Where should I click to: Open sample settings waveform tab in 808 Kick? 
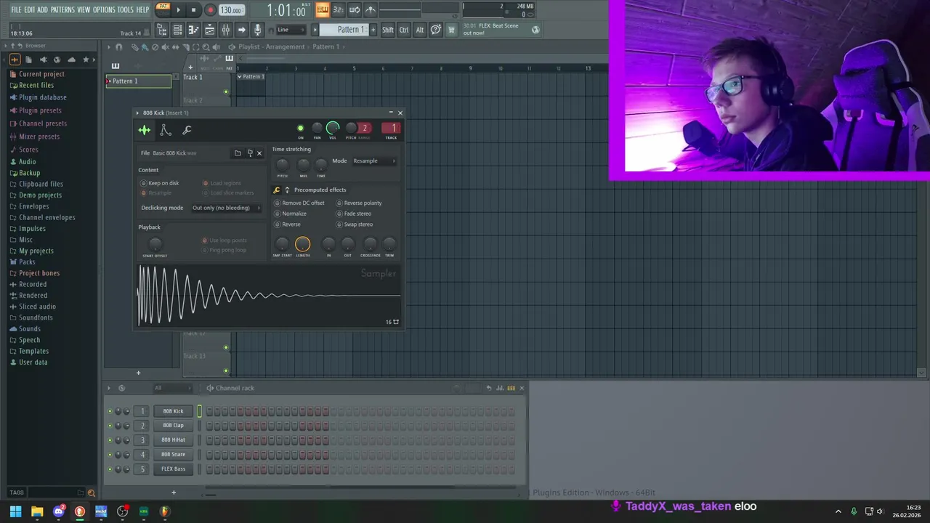(x=145, y=130)
